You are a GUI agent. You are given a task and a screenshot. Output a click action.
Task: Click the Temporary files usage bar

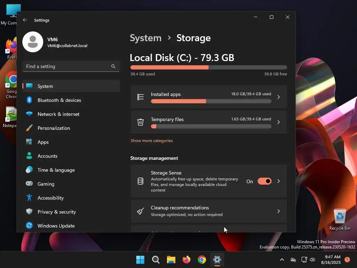point(211,126)
